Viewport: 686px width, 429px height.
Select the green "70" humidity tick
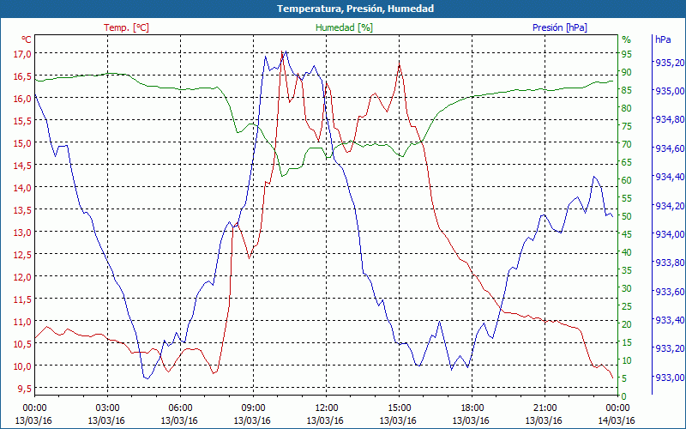coord(627,144)
